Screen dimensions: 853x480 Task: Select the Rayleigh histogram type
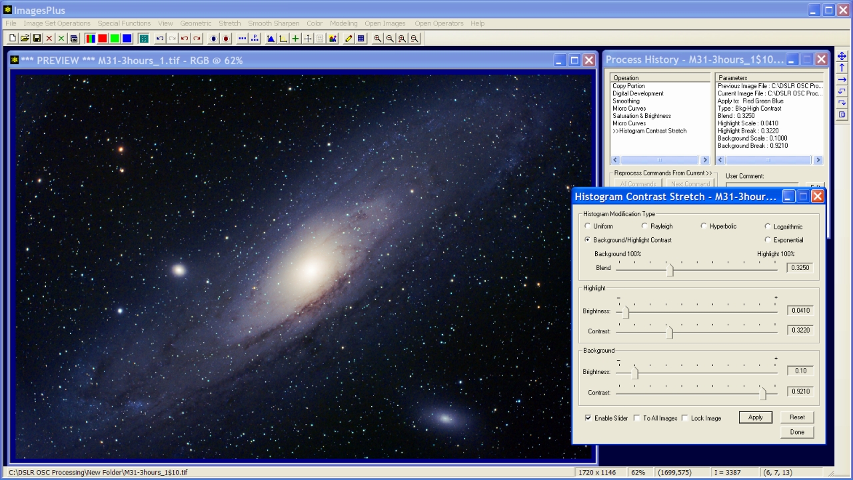coord(644,226)
